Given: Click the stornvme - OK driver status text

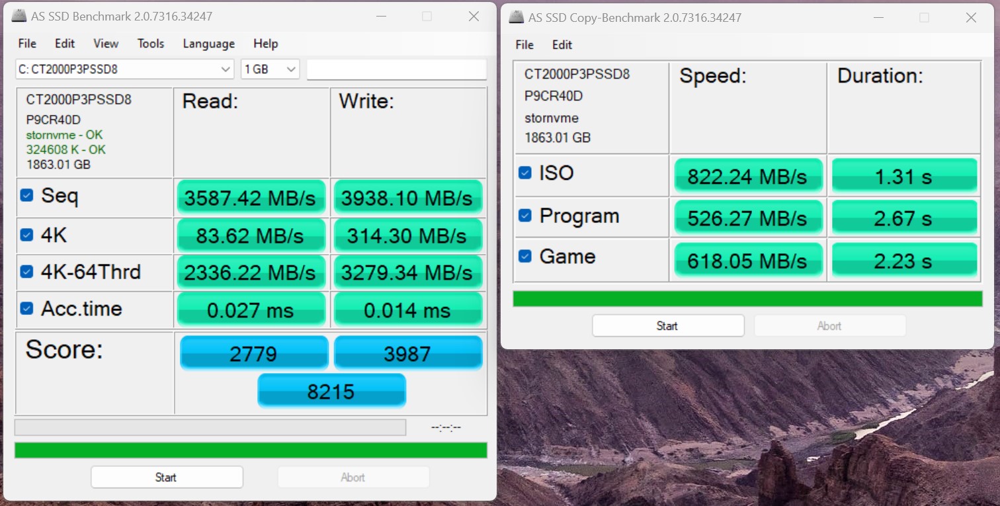Looking at the screenshot, I should 64,135.
